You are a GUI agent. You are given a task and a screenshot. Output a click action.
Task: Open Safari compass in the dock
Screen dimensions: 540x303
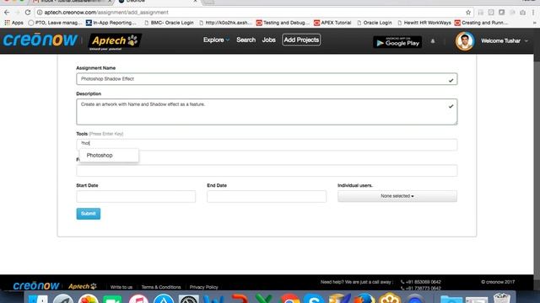tap(62, 299)
